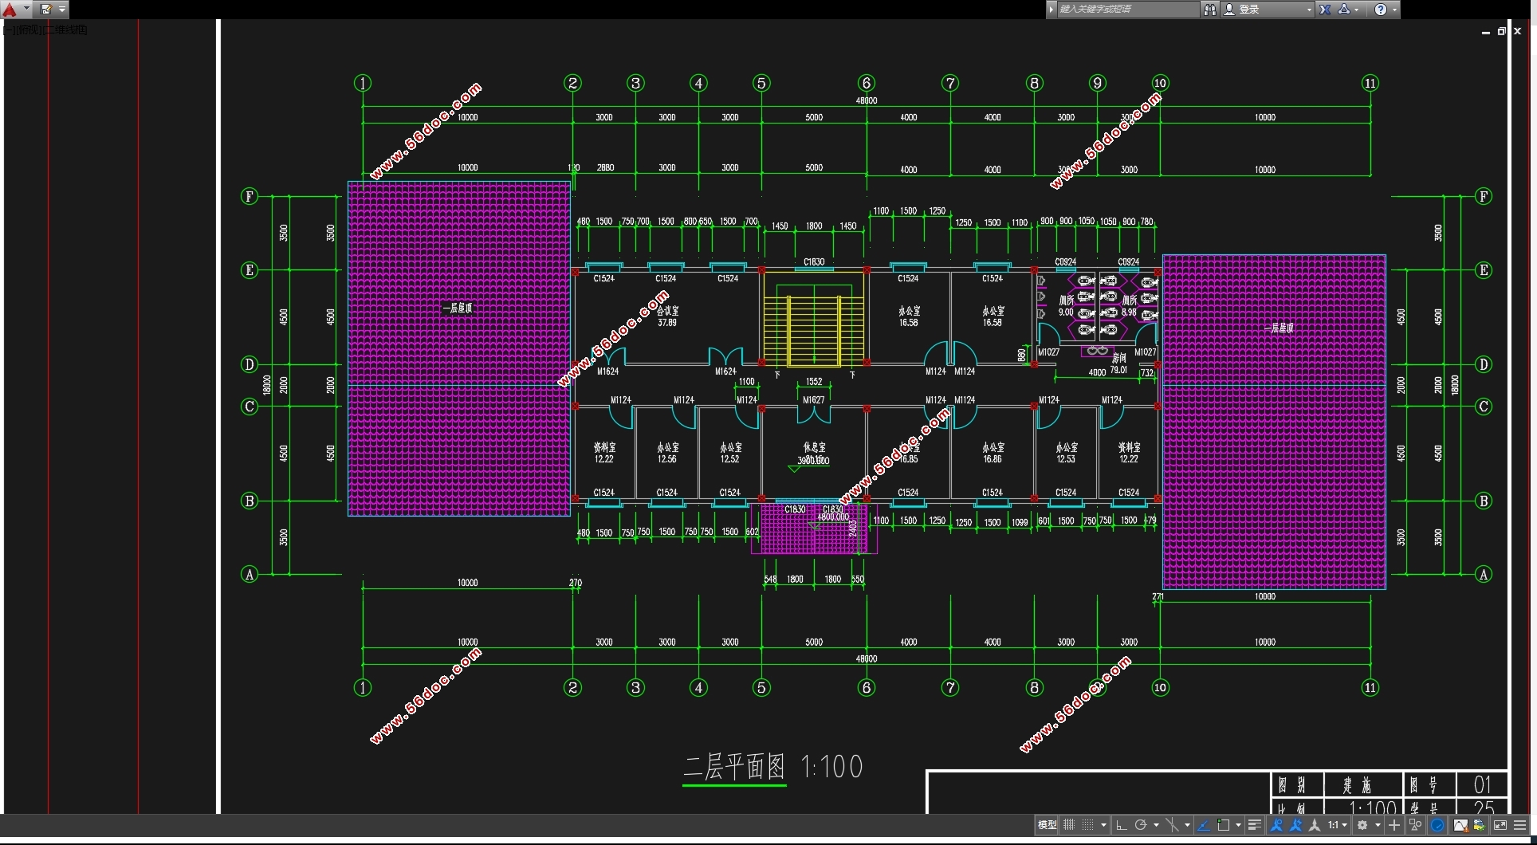Expand isometric drafting dropdown arrow
This screenshot has width=1537, height=845.
(x=1187, y=825)
